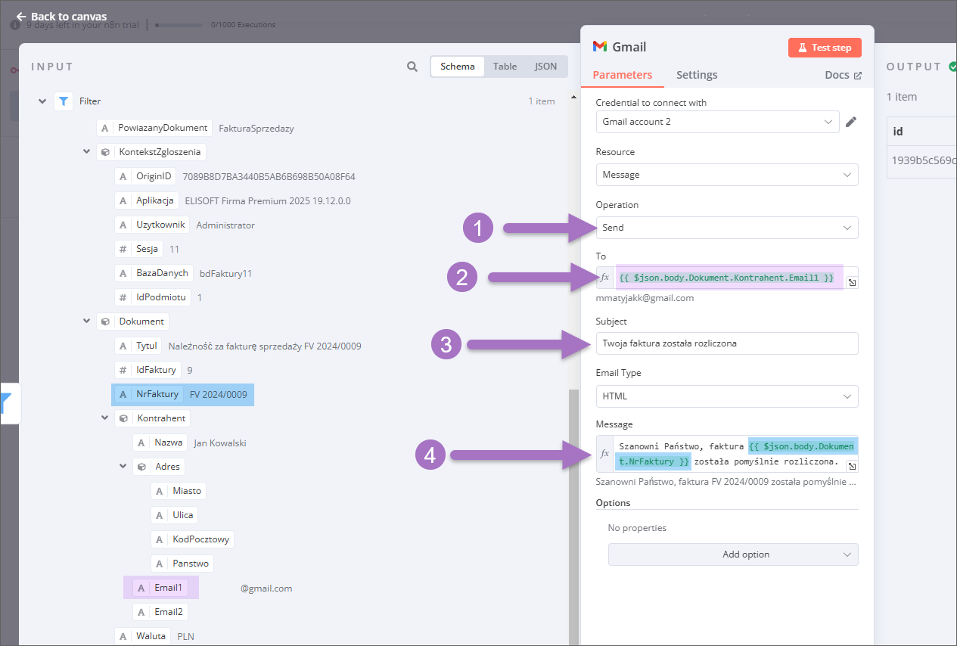Click the expand icon on the Message field
Screen dimensions: 957x646
point(851,466)
